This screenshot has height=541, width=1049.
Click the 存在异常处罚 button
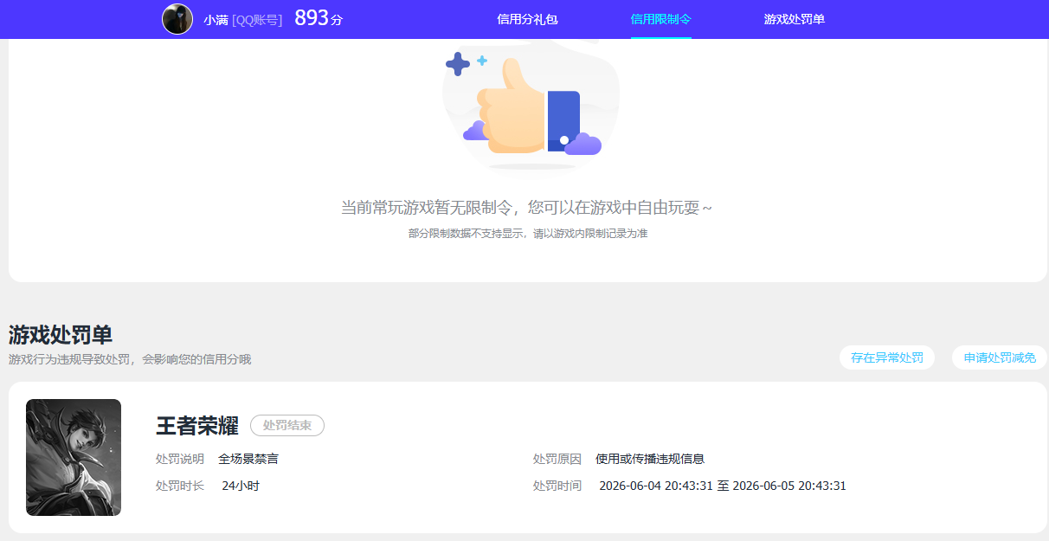(887, 357)
